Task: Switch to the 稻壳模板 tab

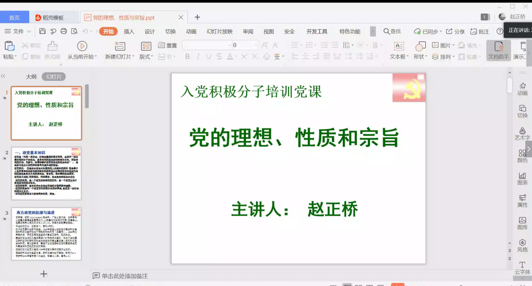Action: (x=53, y=18)
